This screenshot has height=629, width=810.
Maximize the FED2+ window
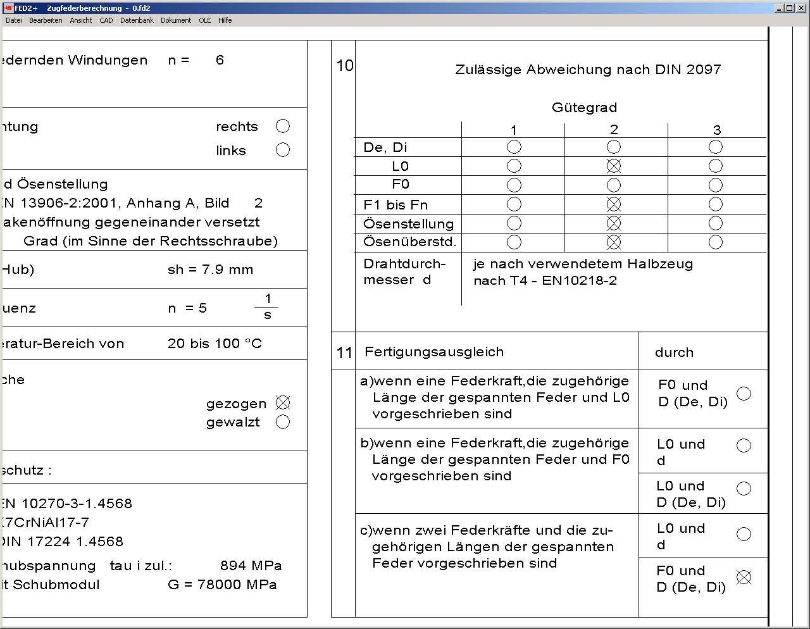click(789, 8)
